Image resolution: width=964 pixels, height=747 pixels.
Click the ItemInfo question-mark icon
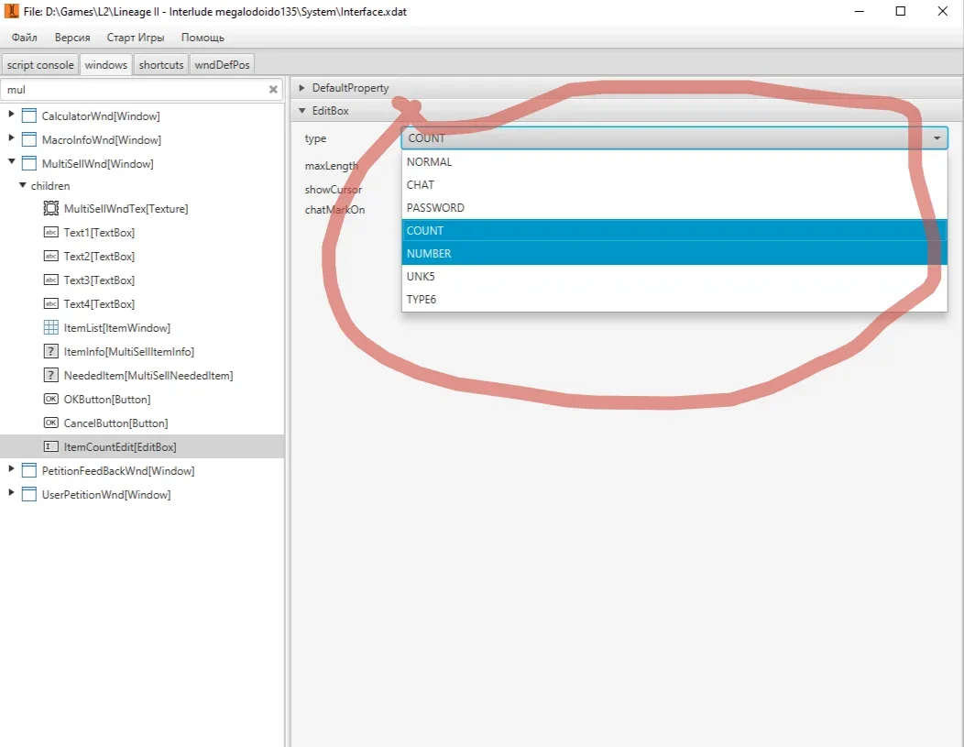click(51, 352)
